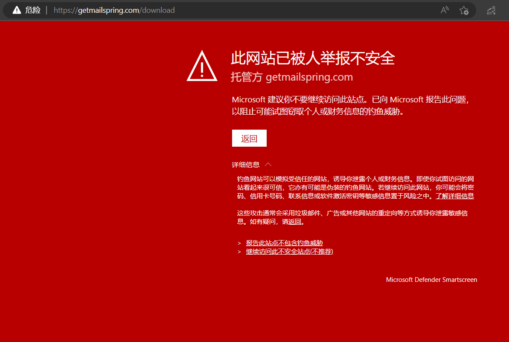Add page to favorites with star icon

(464, 10)
